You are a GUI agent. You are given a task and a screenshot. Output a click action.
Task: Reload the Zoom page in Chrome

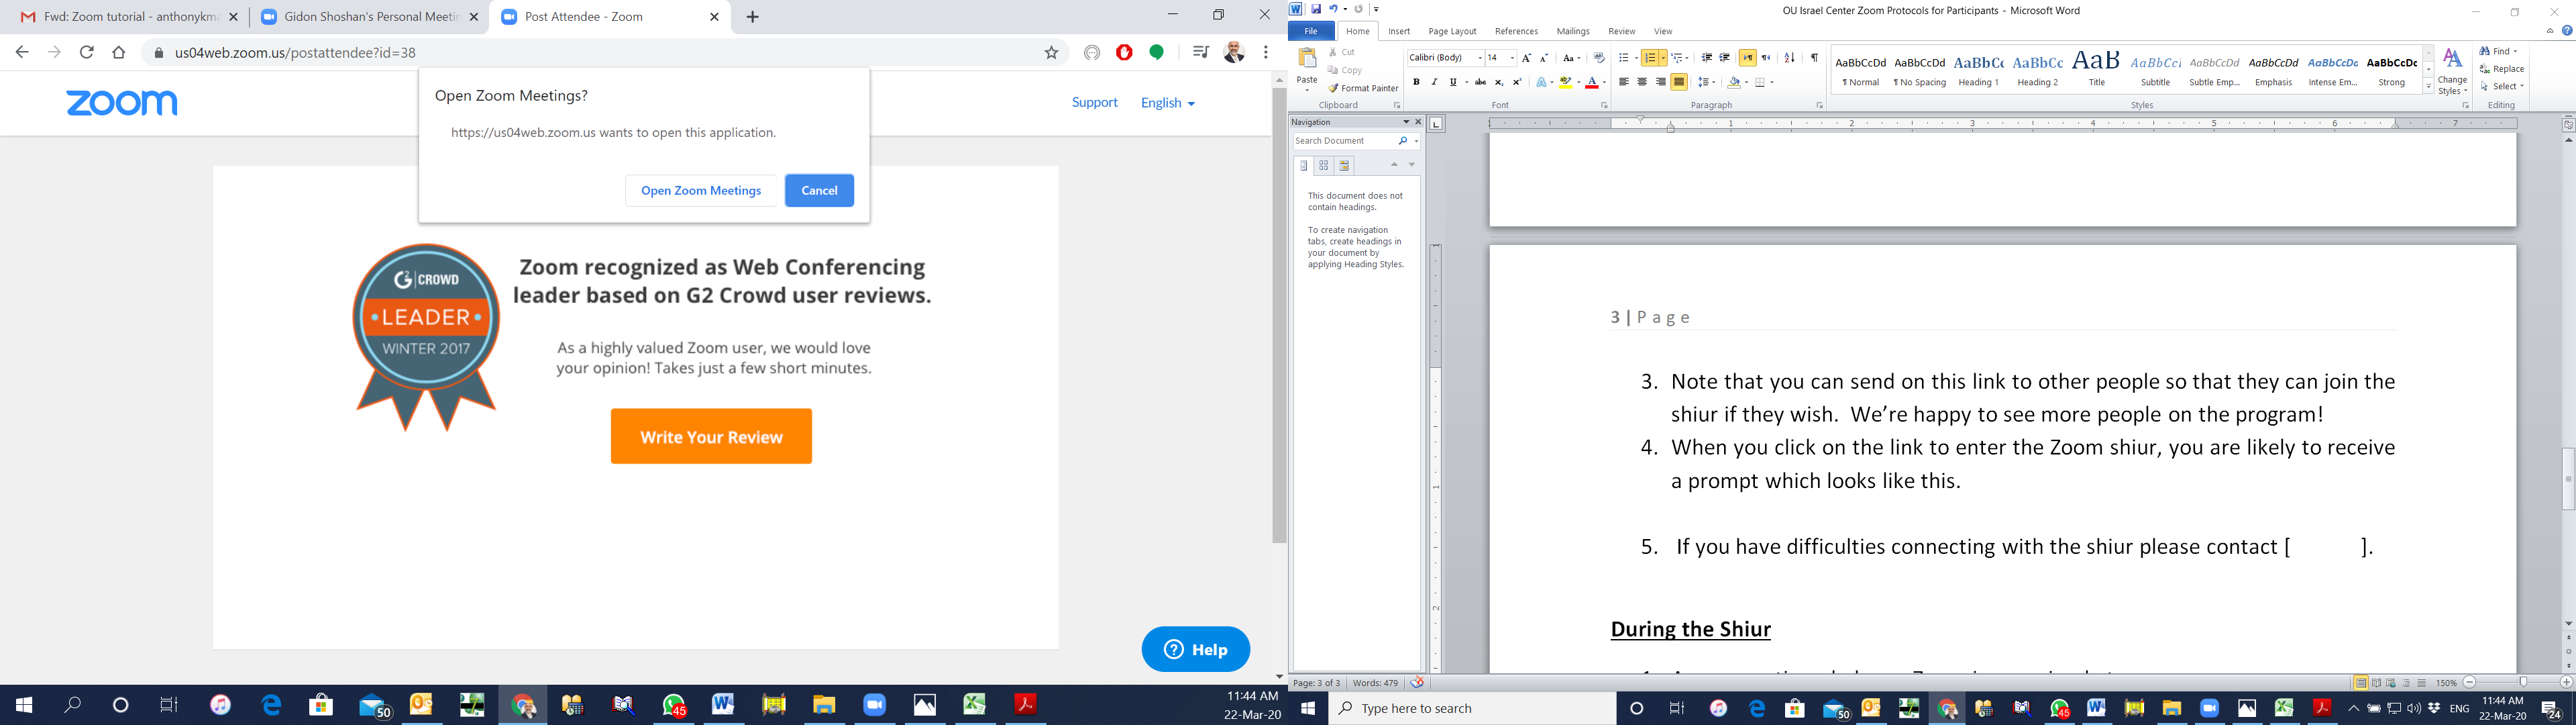coord(87,53)
